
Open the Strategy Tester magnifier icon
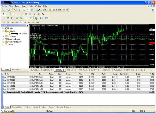pyautogui.click(x=32, y=10)
